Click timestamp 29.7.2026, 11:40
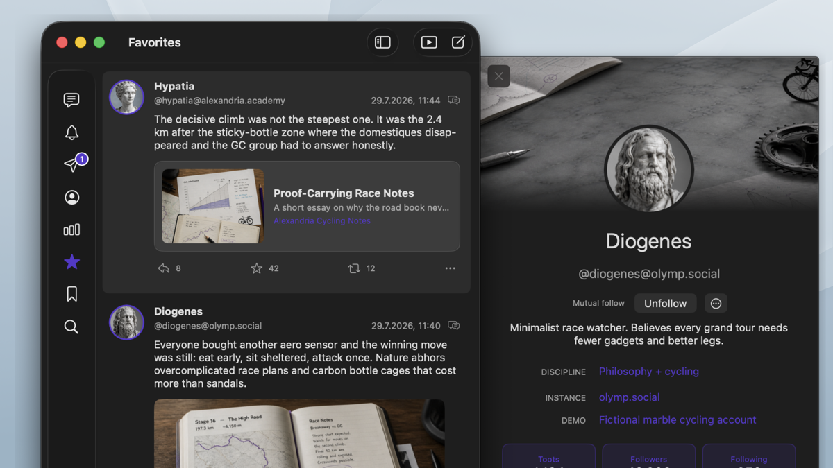The height and width of the screenshot is (468, 833). [x=405, y=326]
